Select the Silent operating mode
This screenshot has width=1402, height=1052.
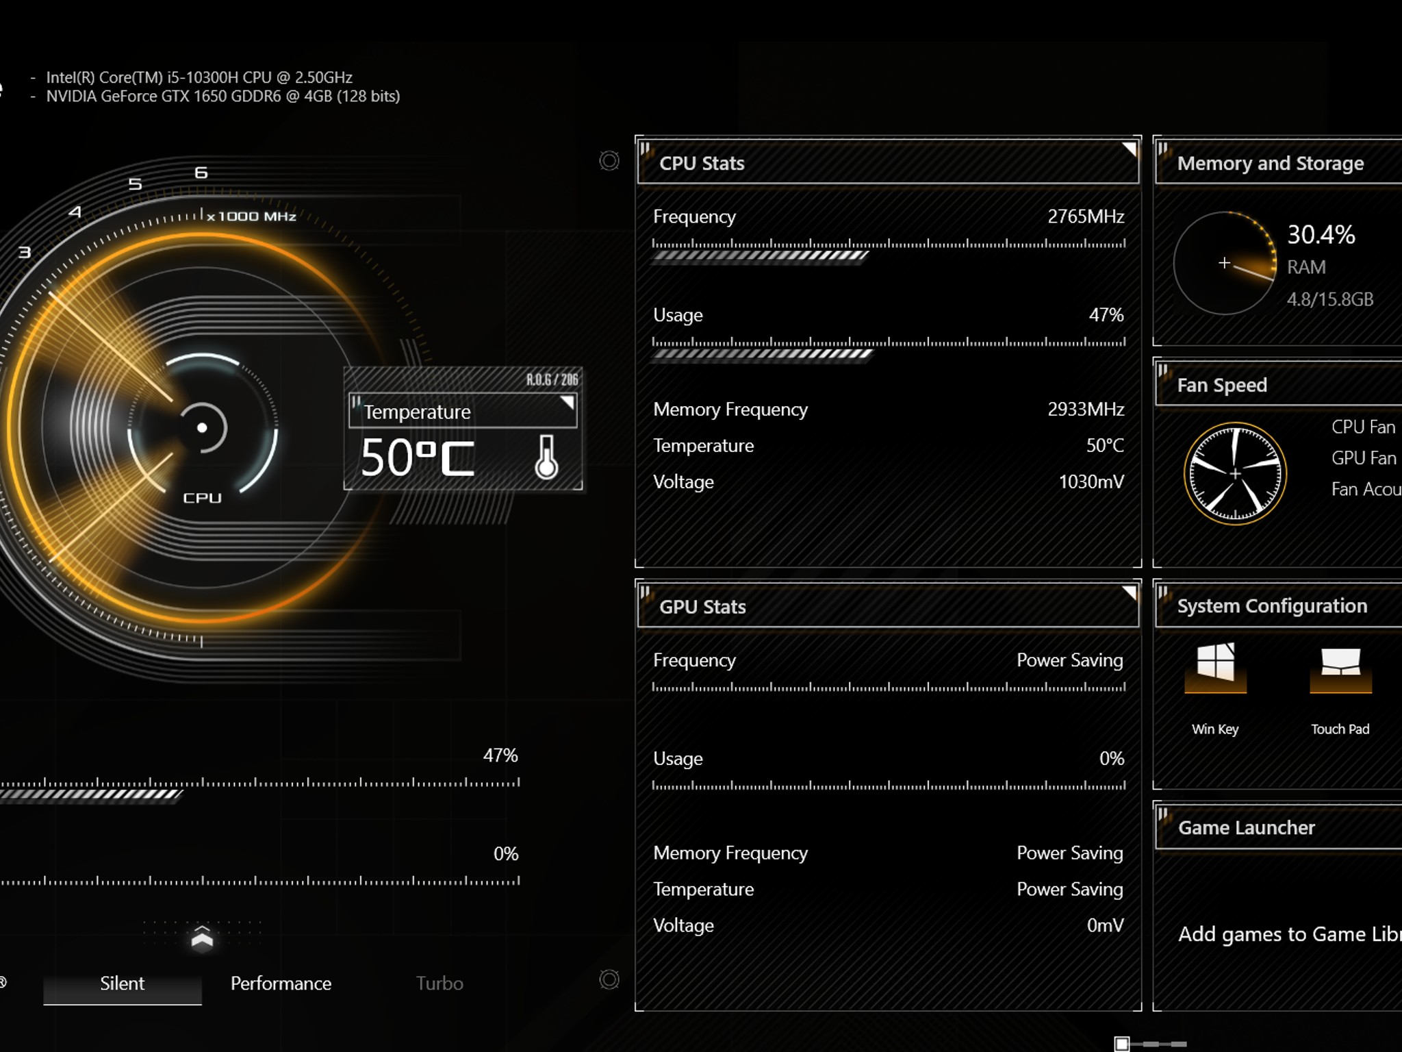click(122, 984)
